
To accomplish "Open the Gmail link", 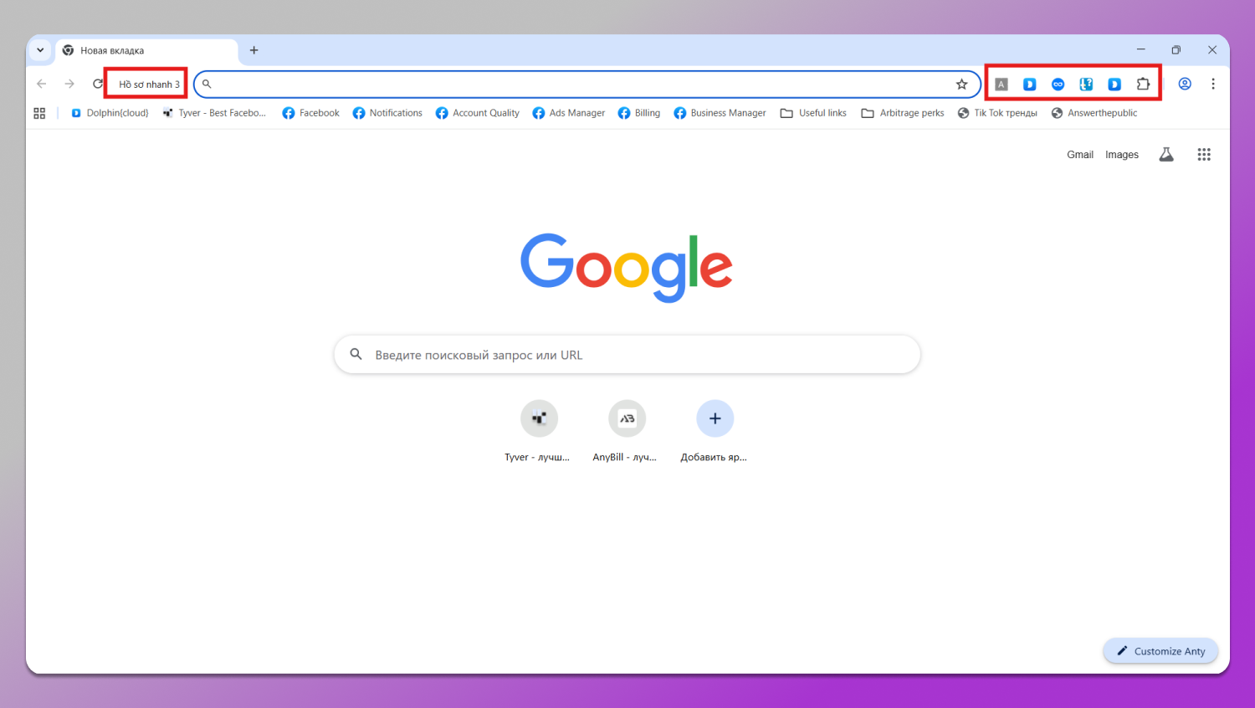I will [1079, 155].
